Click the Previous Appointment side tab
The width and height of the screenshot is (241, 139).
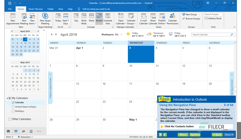(50, 88)
